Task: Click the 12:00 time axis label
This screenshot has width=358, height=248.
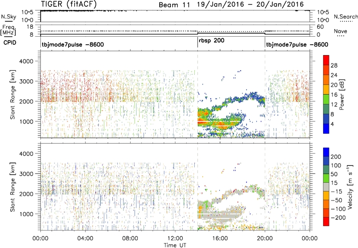Action: pyautogui.click(x=175, y=239)
